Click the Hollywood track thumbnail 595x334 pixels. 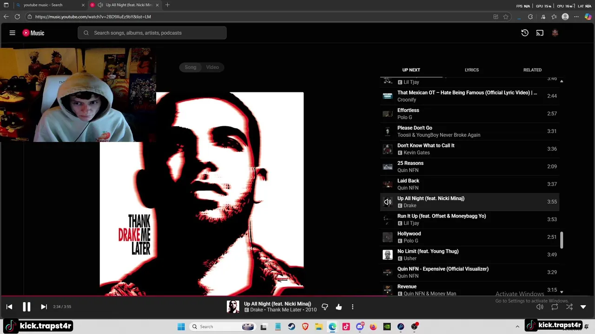coord(388,237)
